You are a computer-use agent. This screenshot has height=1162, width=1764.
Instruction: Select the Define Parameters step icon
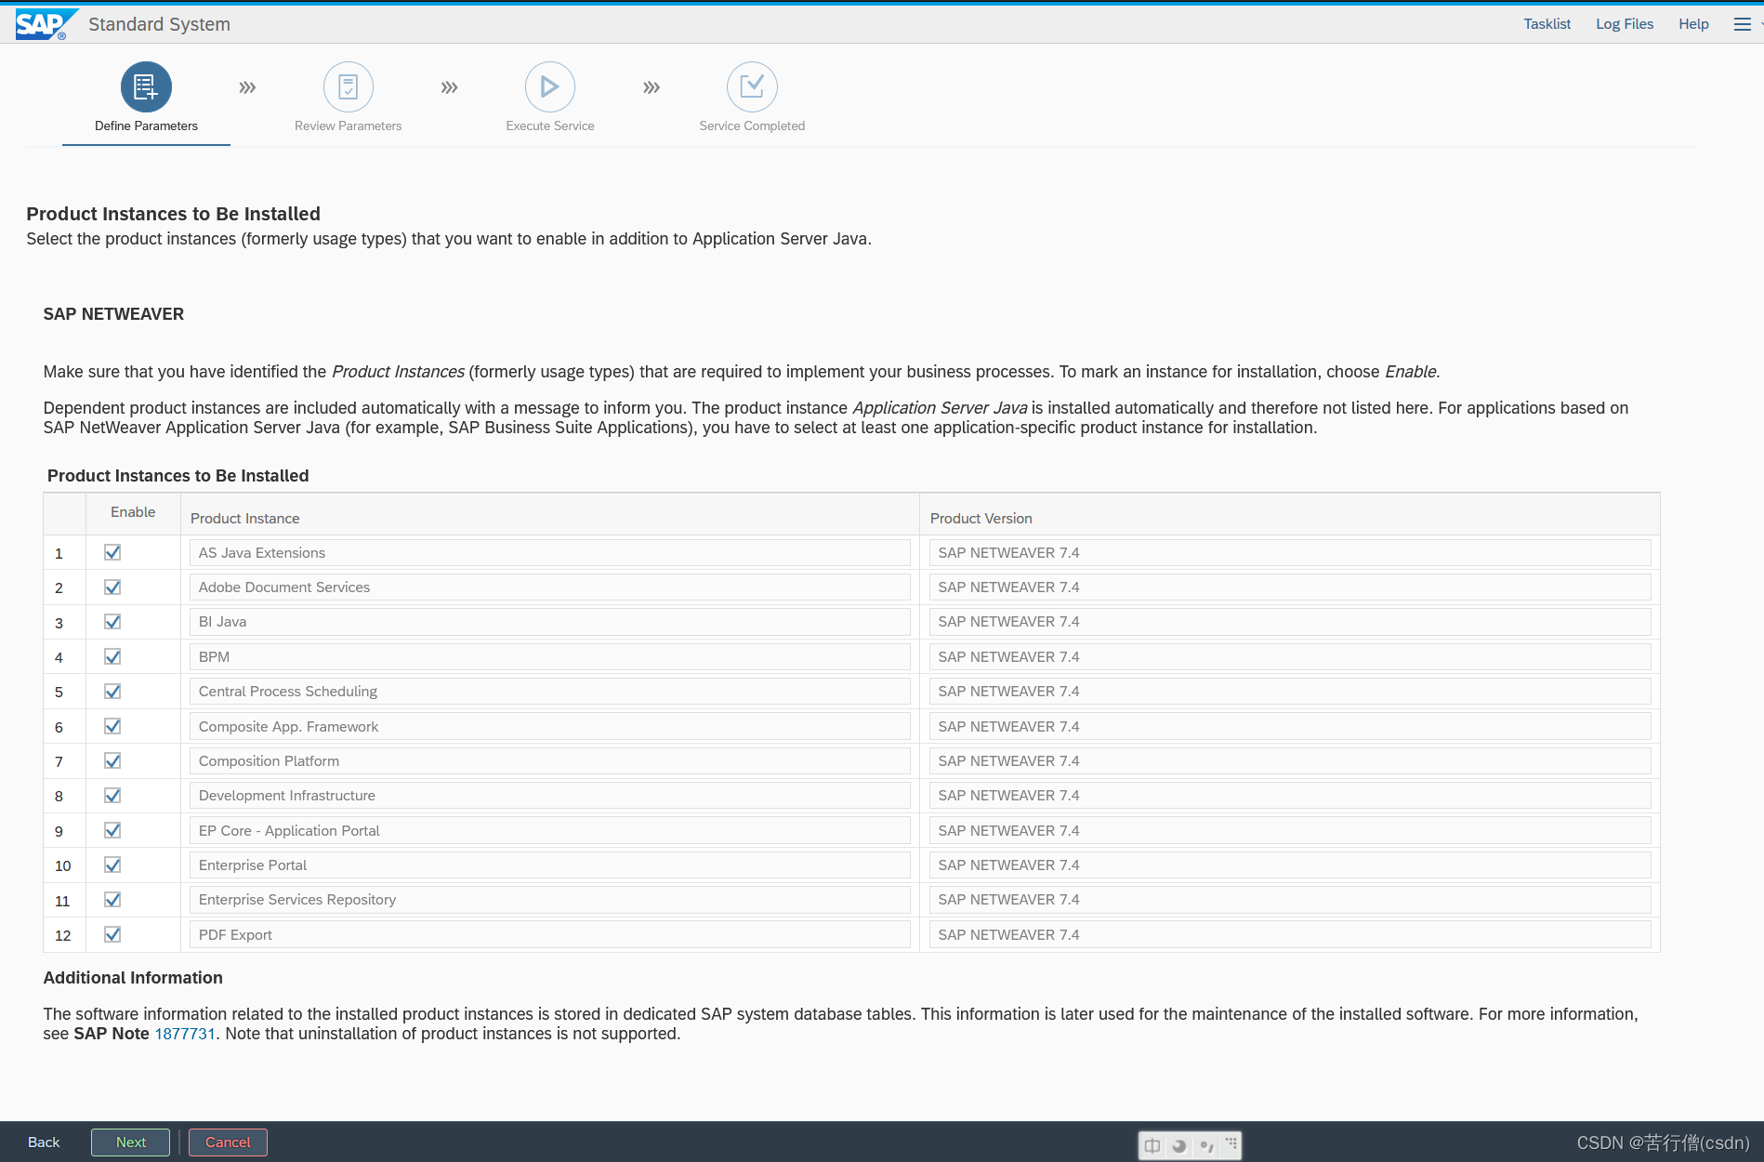point(146,87)
